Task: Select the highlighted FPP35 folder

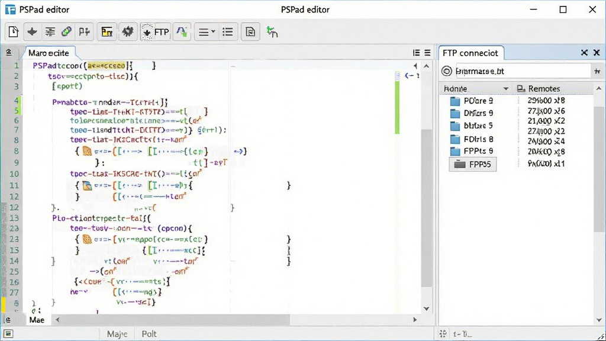Action: coord(473,165)
